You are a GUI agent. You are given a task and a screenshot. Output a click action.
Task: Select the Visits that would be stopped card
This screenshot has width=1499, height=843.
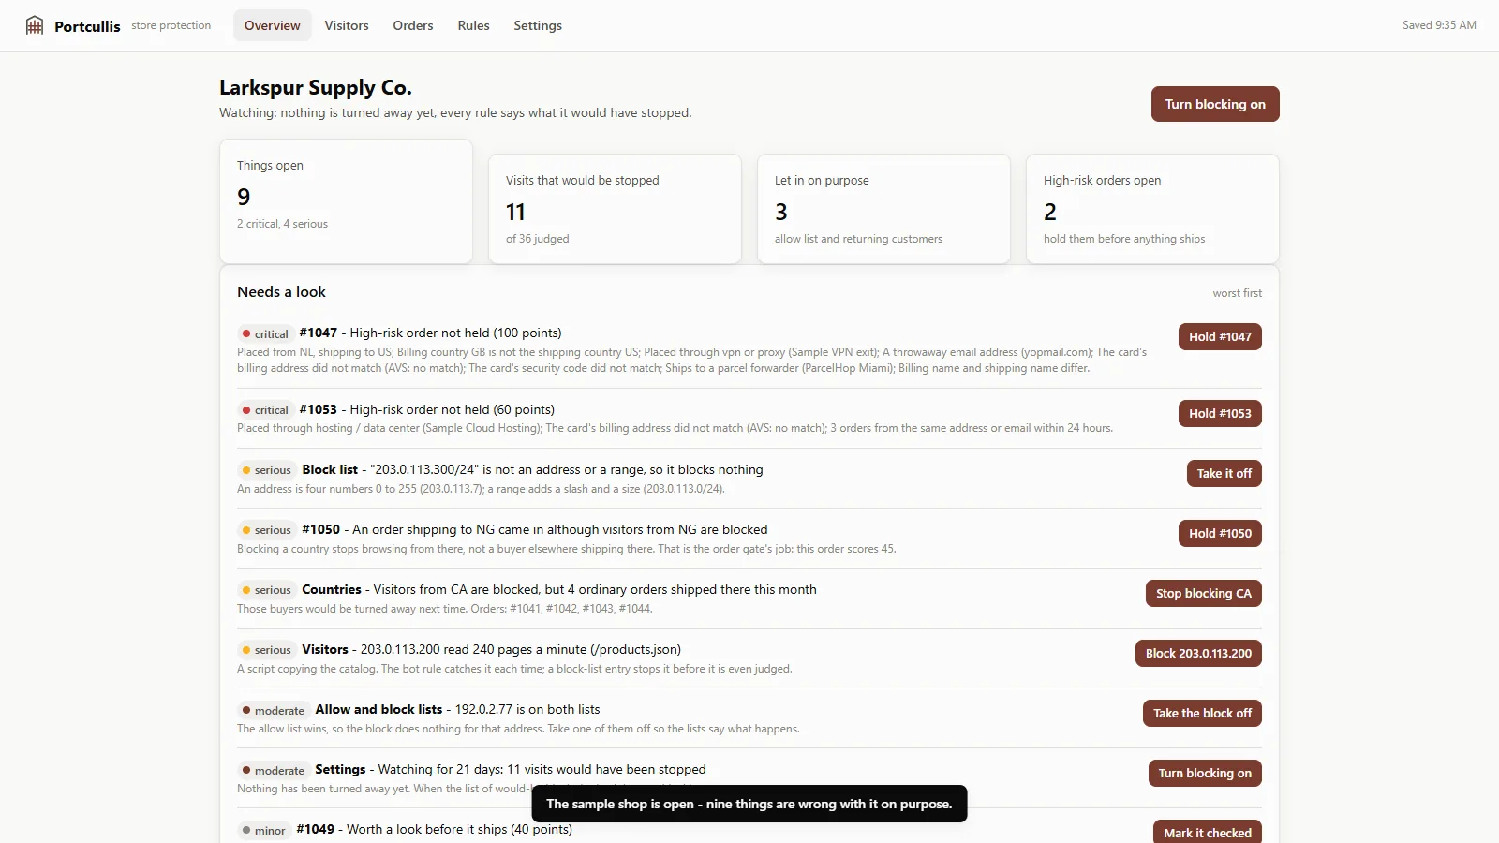pyautogui.click(x=615, y=209)
